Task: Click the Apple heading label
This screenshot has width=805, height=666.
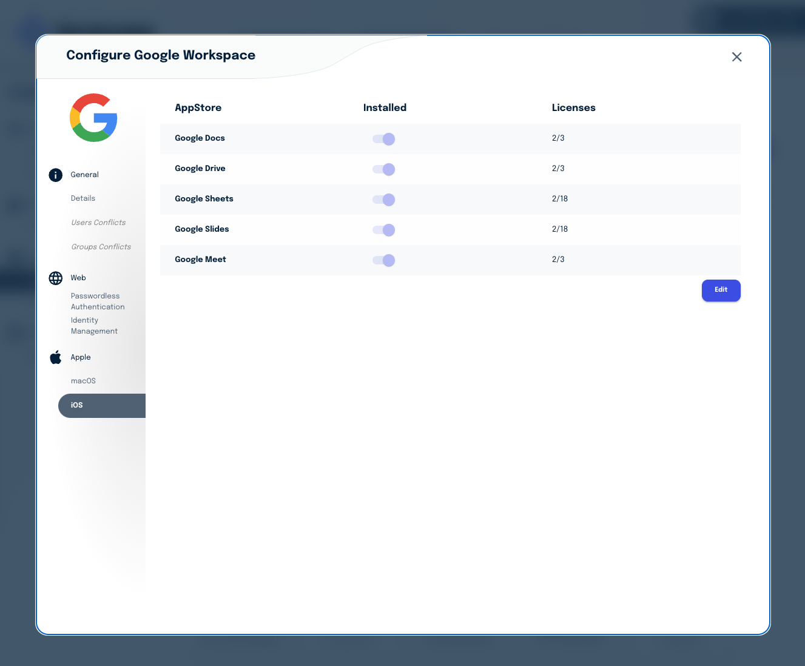Action: [81, 357]
